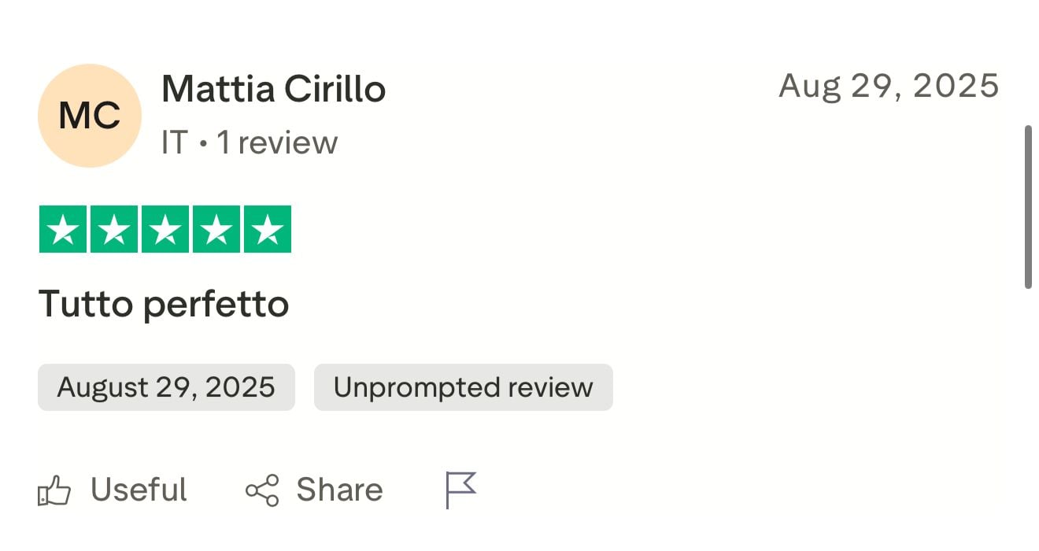The width and height of the screenshot is (1039, 551).
Task: Select the third green rating star
Action: [165, 230]
